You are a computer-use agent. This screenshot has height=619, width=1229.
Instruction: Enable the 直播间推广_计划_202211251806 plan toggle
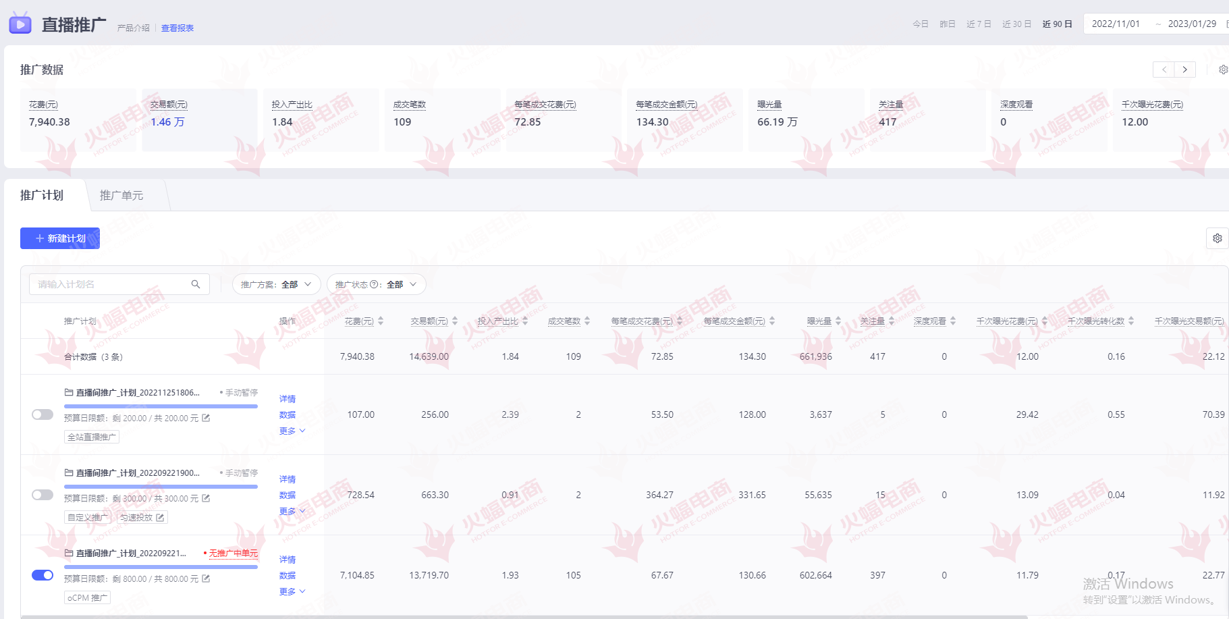point(43,414)
